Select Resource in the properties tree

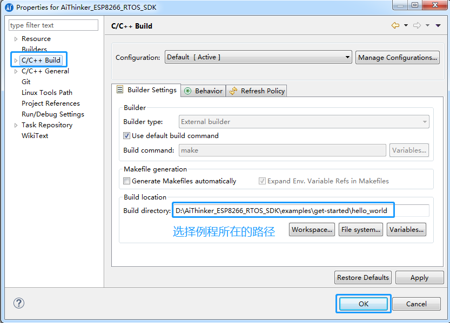click(x=36, y=39)
